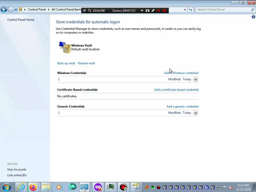
Task: Click Add a Windows credential
Action: (181, 73)
